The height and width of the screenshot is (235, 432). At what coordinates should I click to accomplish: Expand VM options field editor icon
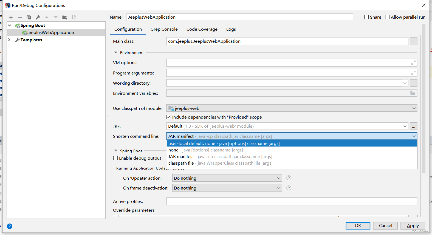pyautogui.click(x=413, y=63)
